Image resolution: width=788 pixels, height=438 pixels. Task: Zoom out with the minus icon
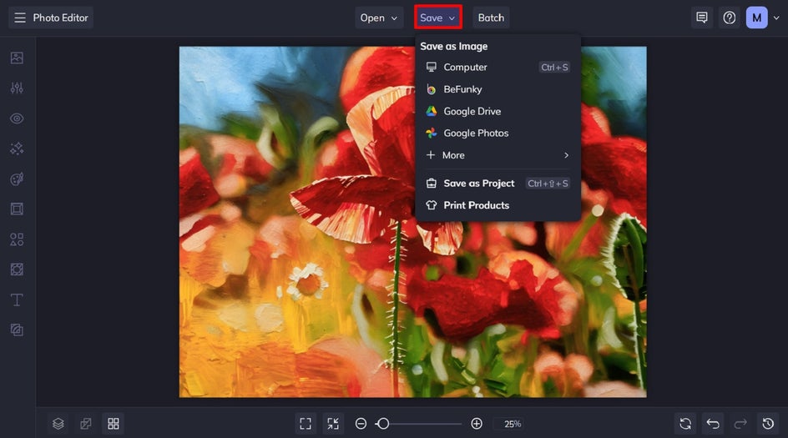click(x=361, y=424)
